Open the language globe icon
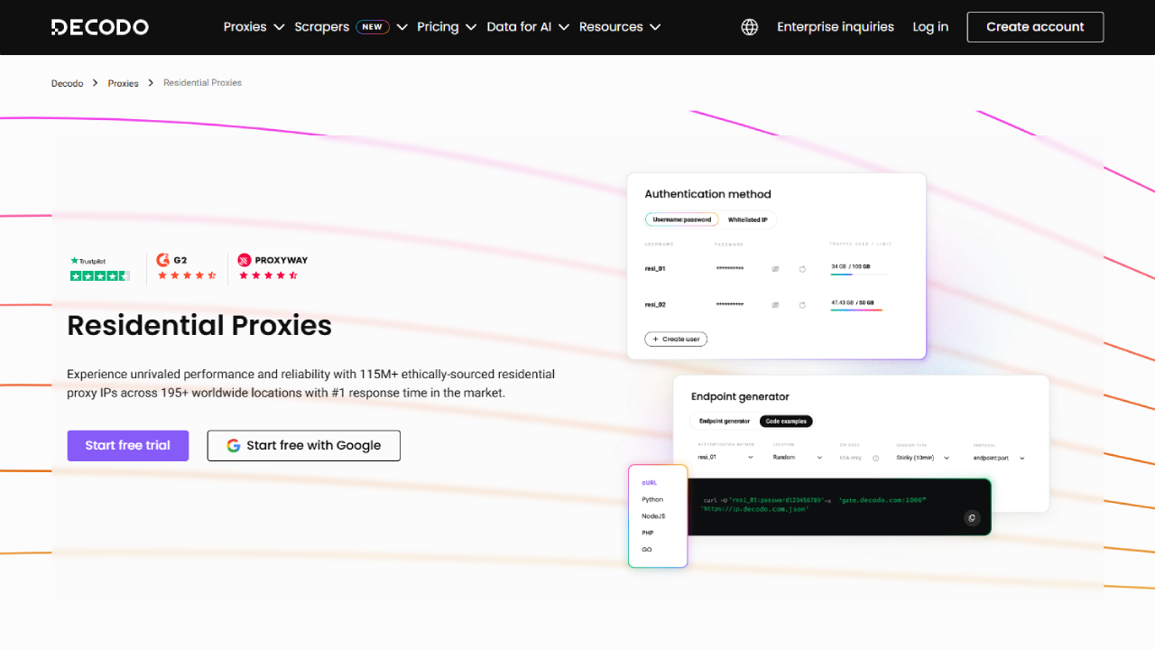Viewport: 1155px width, 650px height. [749, 27]
